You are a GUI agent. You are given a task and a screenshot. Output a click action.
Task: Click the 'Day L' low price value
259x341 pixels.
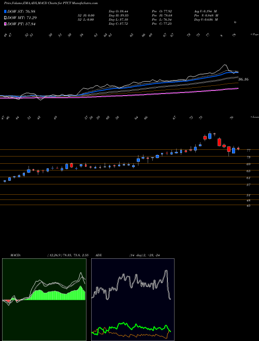pyautogui.click(x=119, y=20)
